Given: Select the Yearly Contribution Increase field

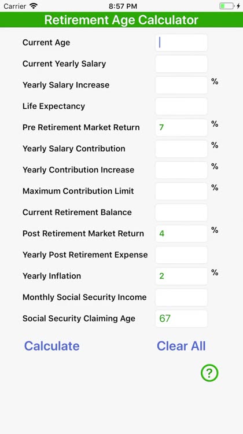Looking at the screenshot, I should [x=181, y=170].
